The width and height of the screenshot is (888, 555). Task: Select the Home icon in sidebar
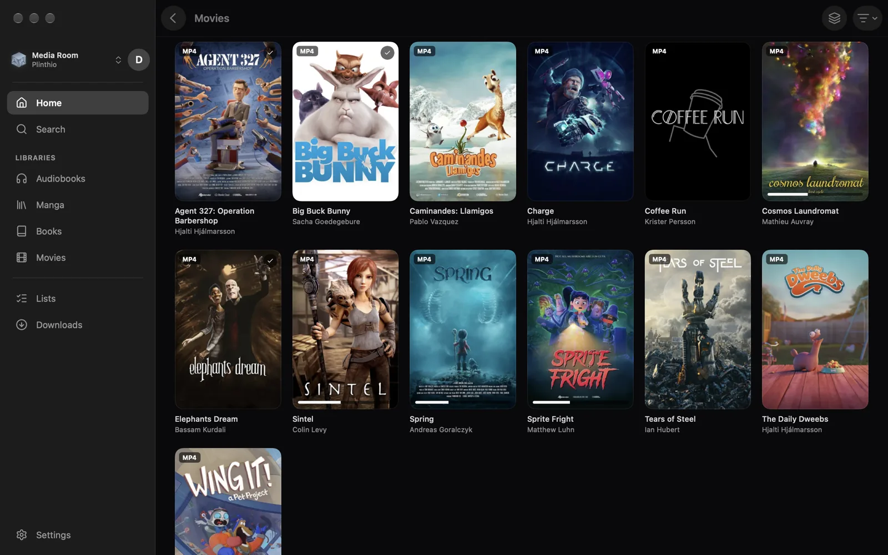22,103
